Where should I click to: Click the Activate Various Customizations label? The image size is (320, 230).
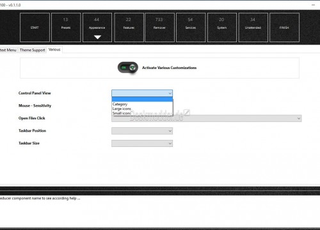(170, 68)
